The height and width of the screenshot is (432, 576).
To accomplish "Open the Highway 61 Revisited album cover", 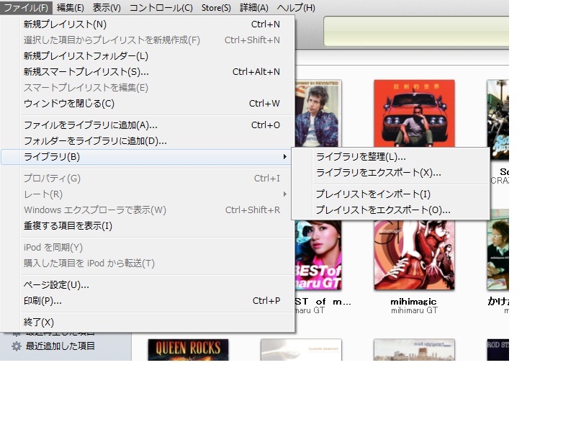I will tap(318, 114).
